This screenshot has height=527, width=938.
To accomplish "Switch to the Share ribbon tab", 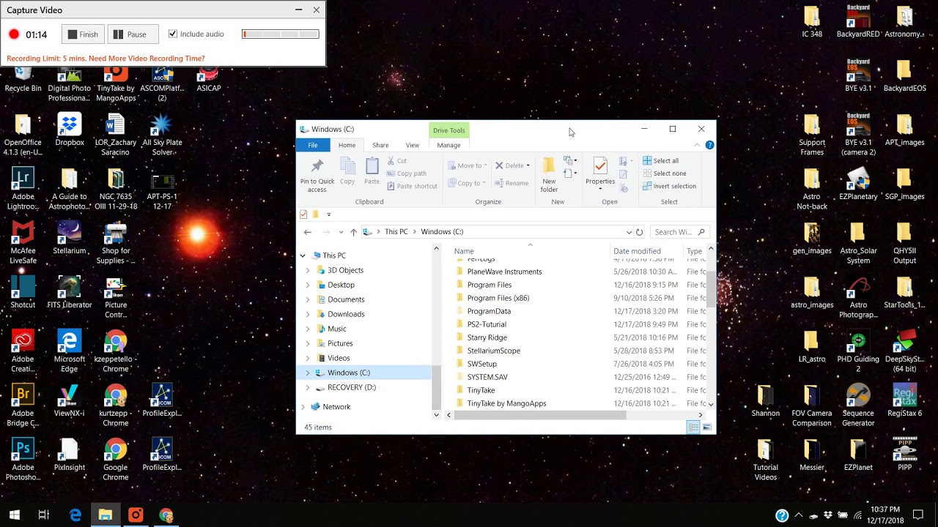I will 380,145.
